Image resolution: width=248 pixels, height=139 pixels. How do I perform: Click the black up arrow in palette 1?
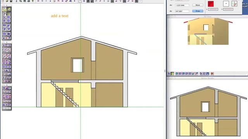pos(9,38)
